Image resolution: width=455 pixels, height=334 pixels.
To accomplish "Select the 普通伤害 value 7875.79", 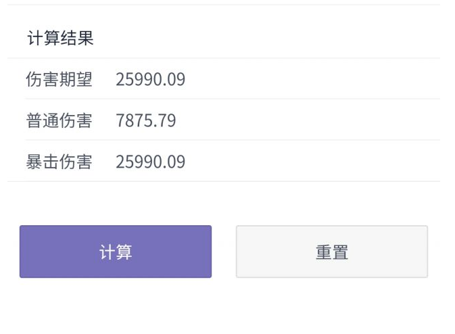I will tap(146, 121).
